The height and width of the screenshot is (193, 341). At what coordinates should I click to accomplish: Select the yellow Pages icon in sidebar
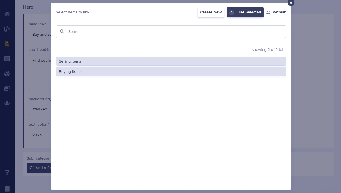(x=7, y=44)
